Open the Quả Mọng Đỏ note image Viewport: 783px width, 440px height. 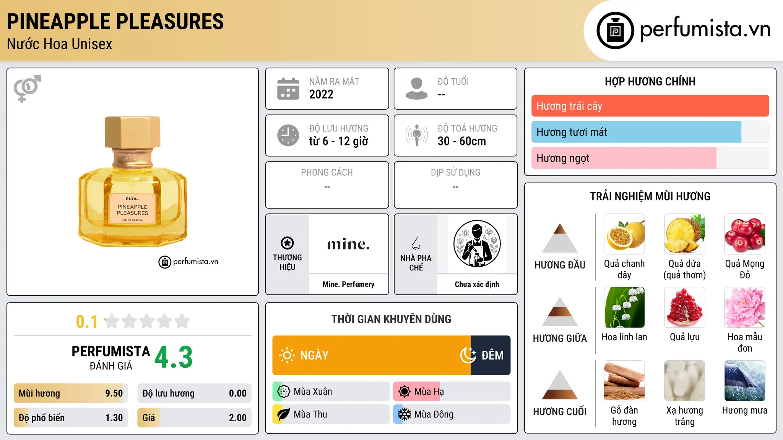(745, 234)
